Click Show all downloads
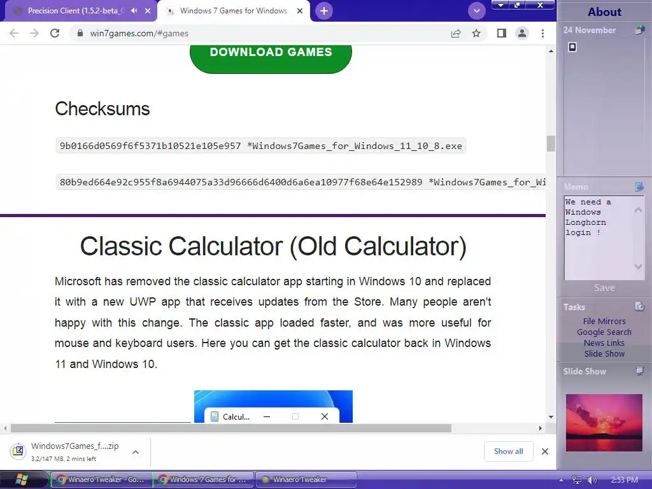652x489 pixels. [509, 451]
